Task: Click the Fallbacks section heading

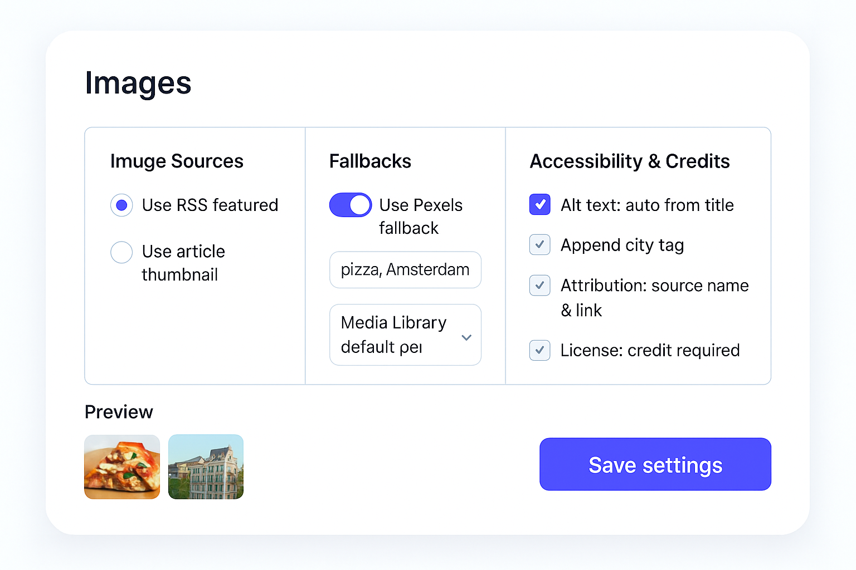Action: pyautogui.click(x=370, y=161)
